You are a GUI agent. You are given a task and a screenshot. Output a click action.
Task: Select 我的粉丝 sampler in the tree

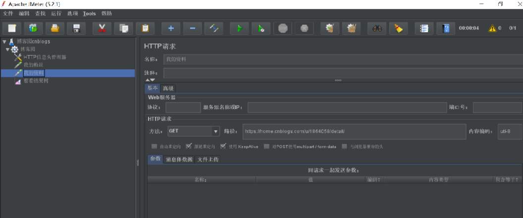pyautogui.click(x=33, y=65)
